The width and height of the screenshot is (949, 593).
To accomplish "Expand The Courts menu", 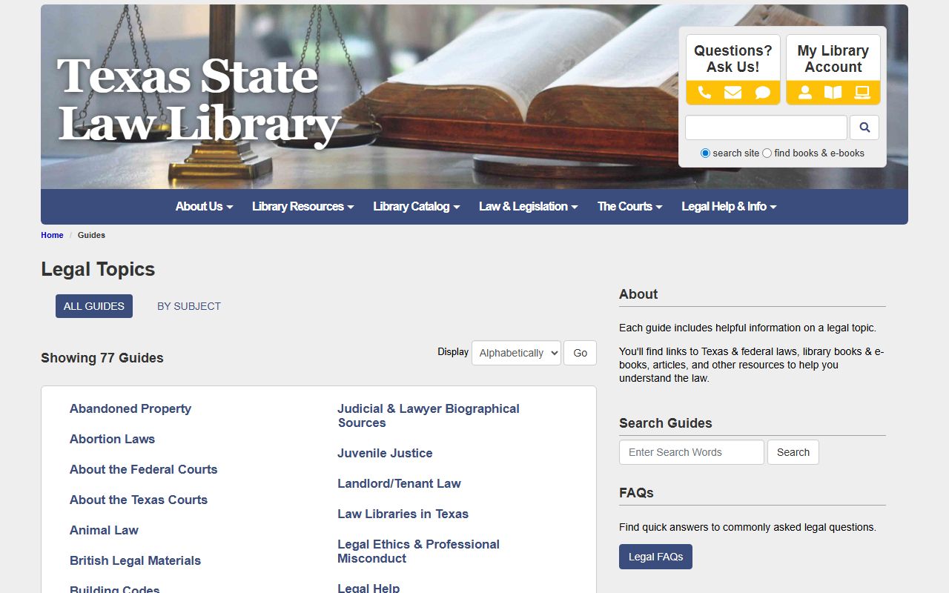I will click(x=629, y=207).
